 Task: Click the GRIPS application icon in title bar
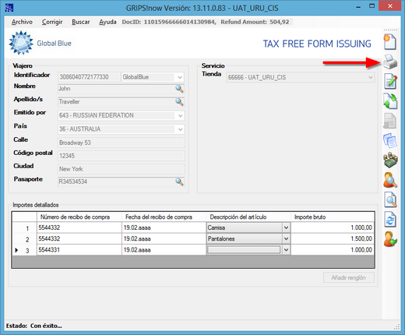(9, 8)
